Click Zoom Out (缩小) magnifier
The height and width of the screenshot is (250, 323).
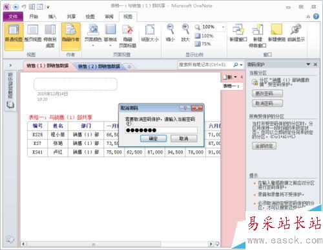coord(170,34)
